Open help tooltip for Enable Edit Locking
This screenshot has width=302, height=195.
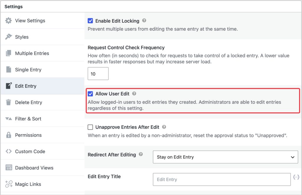144,20
